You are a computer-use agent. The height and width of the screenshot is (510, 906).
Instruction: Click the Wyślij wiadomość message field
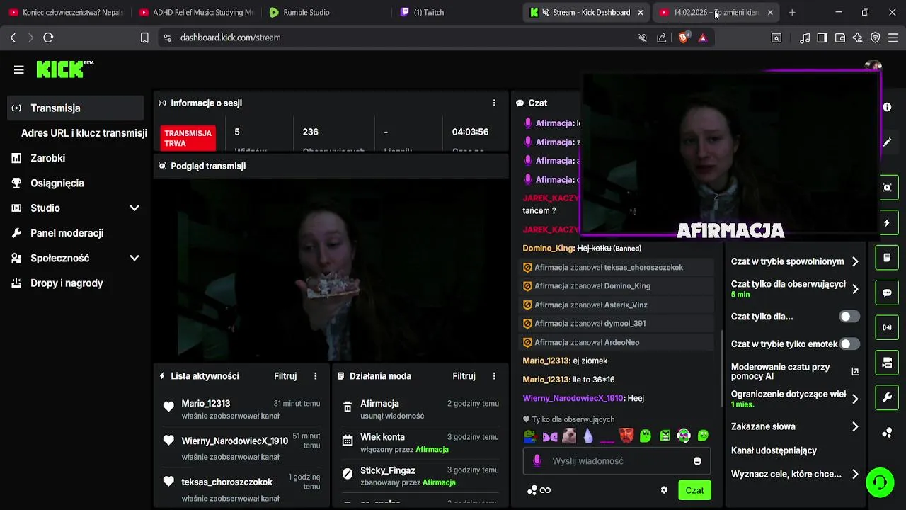[x=616, y=461]
